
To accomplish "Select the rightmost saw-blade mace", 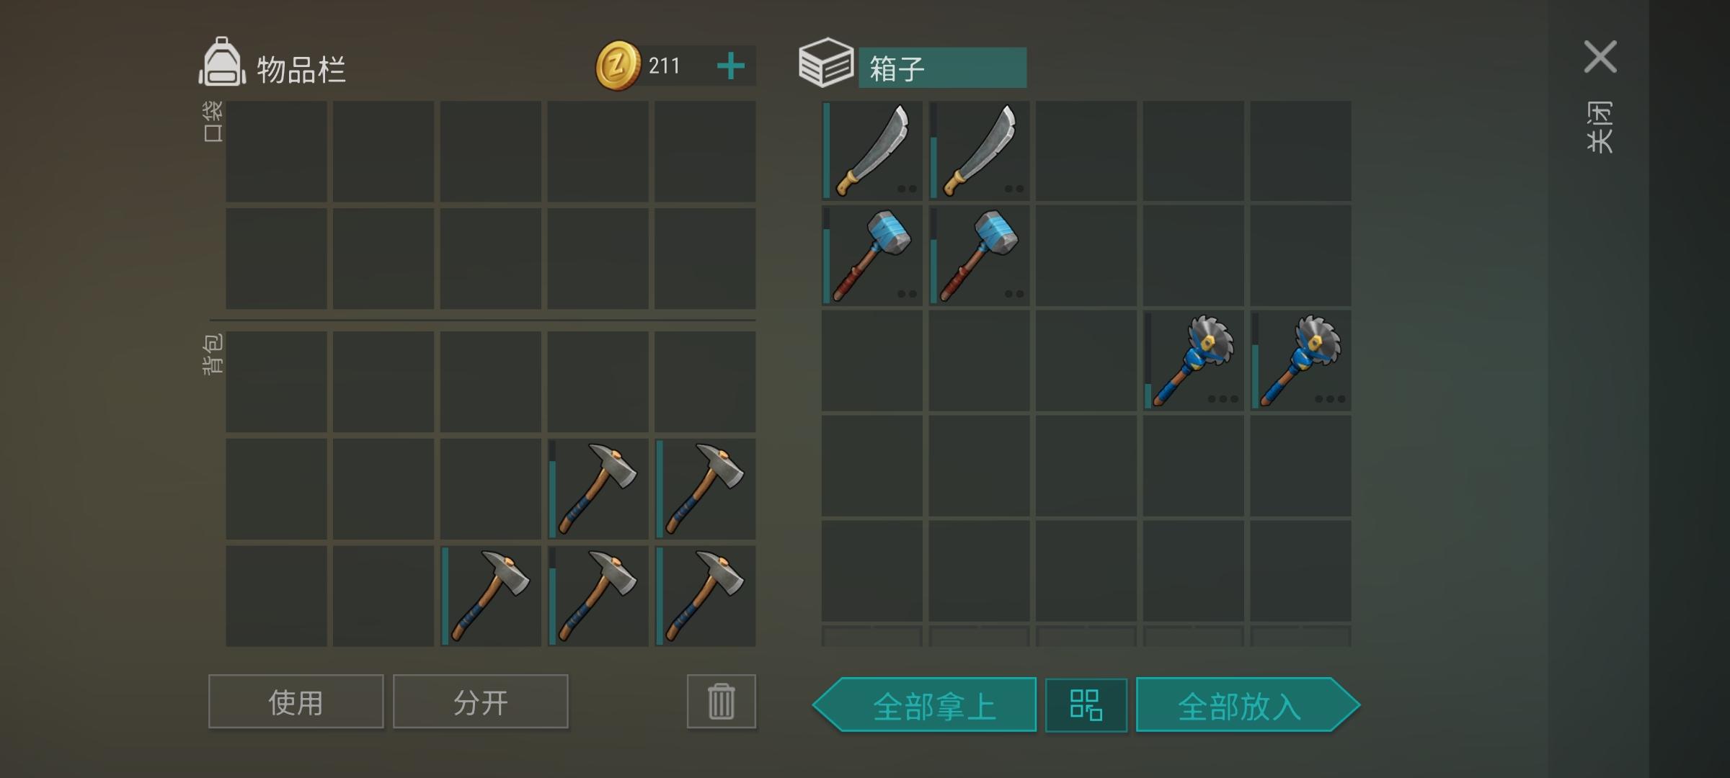I will coord(1300,361).
